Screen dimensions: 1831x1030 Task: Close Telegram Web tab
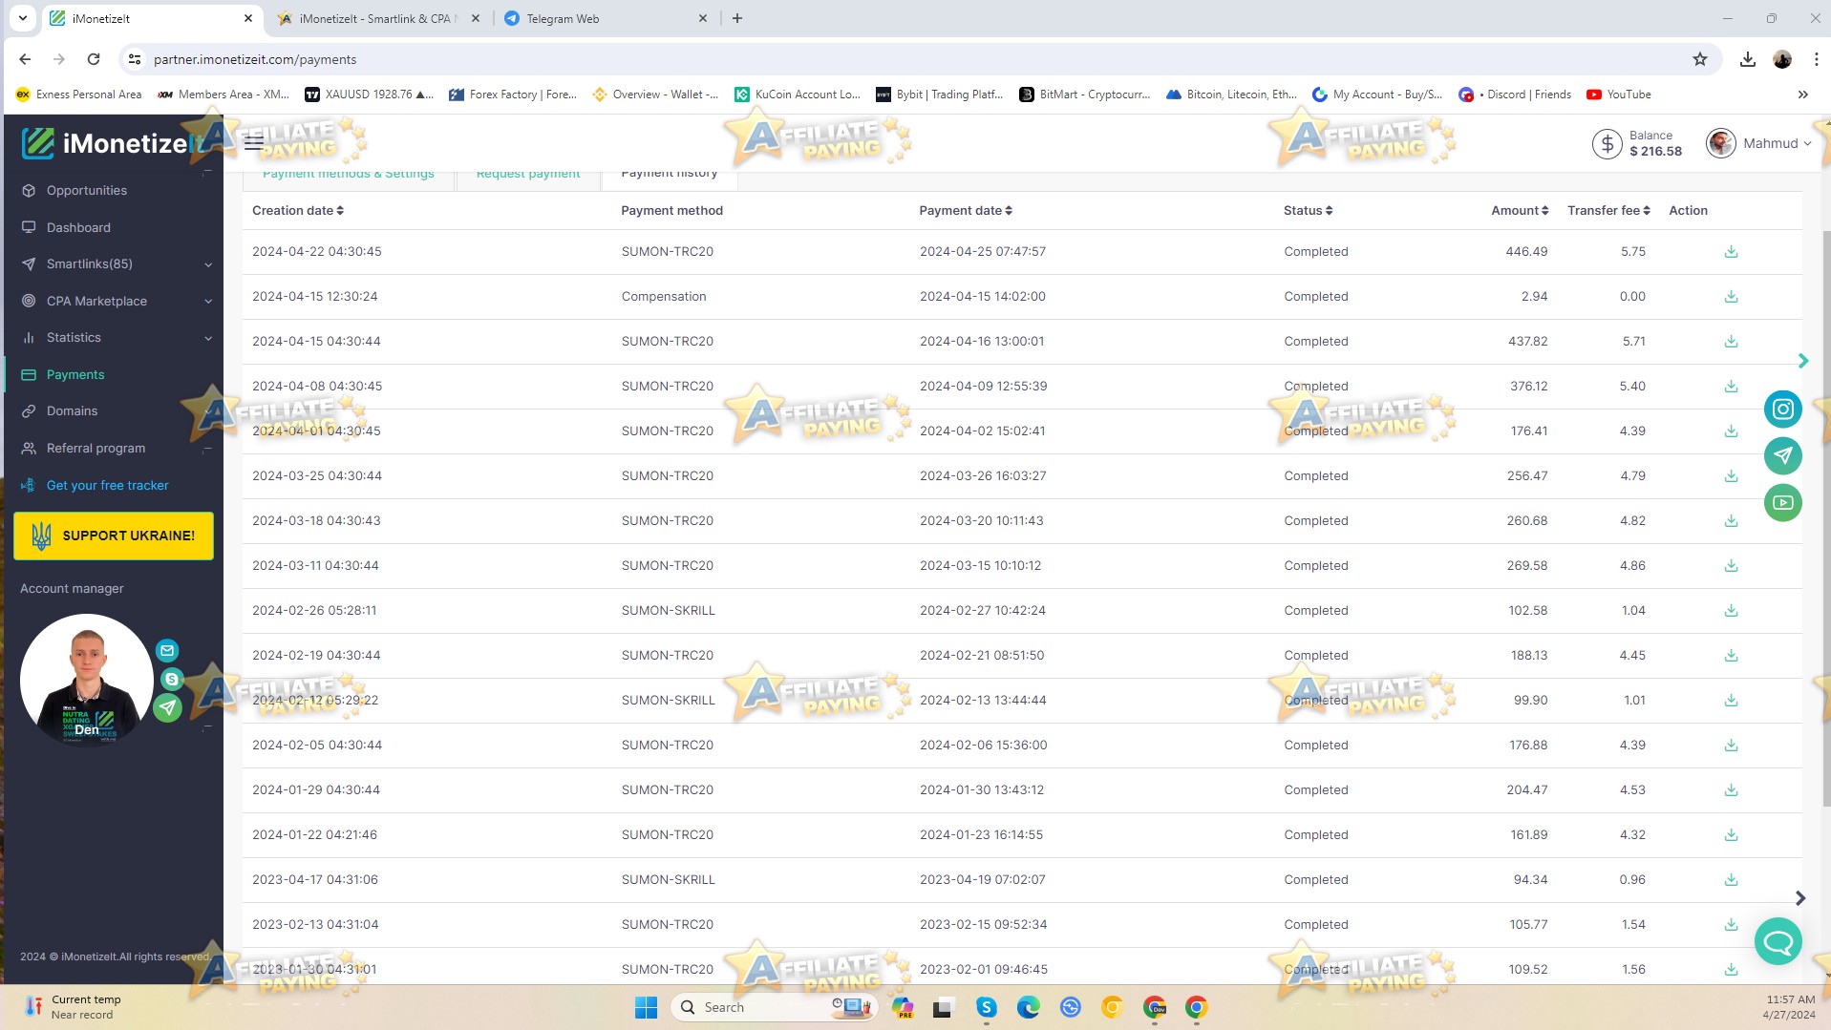point(703,18)
